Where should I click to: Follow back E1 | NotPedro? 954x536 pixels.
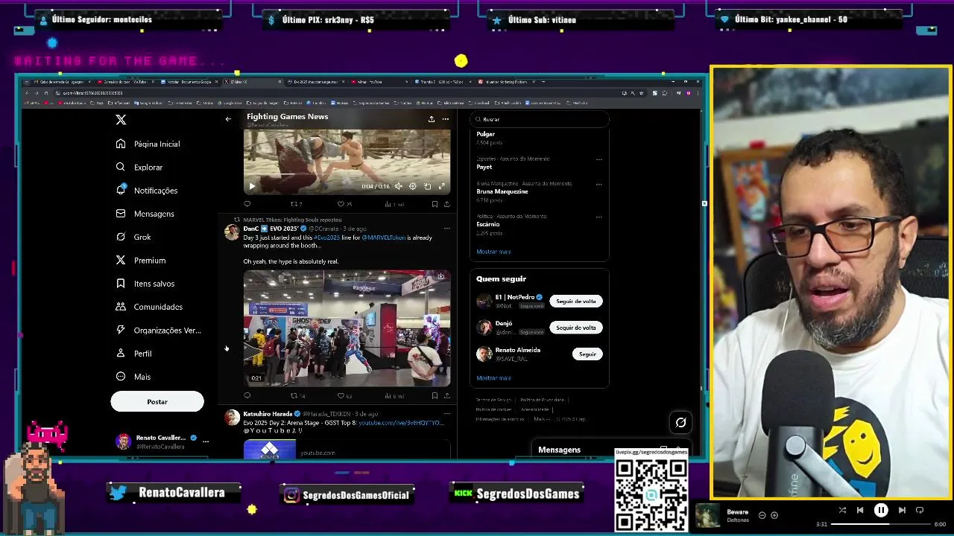coord(576,301)
